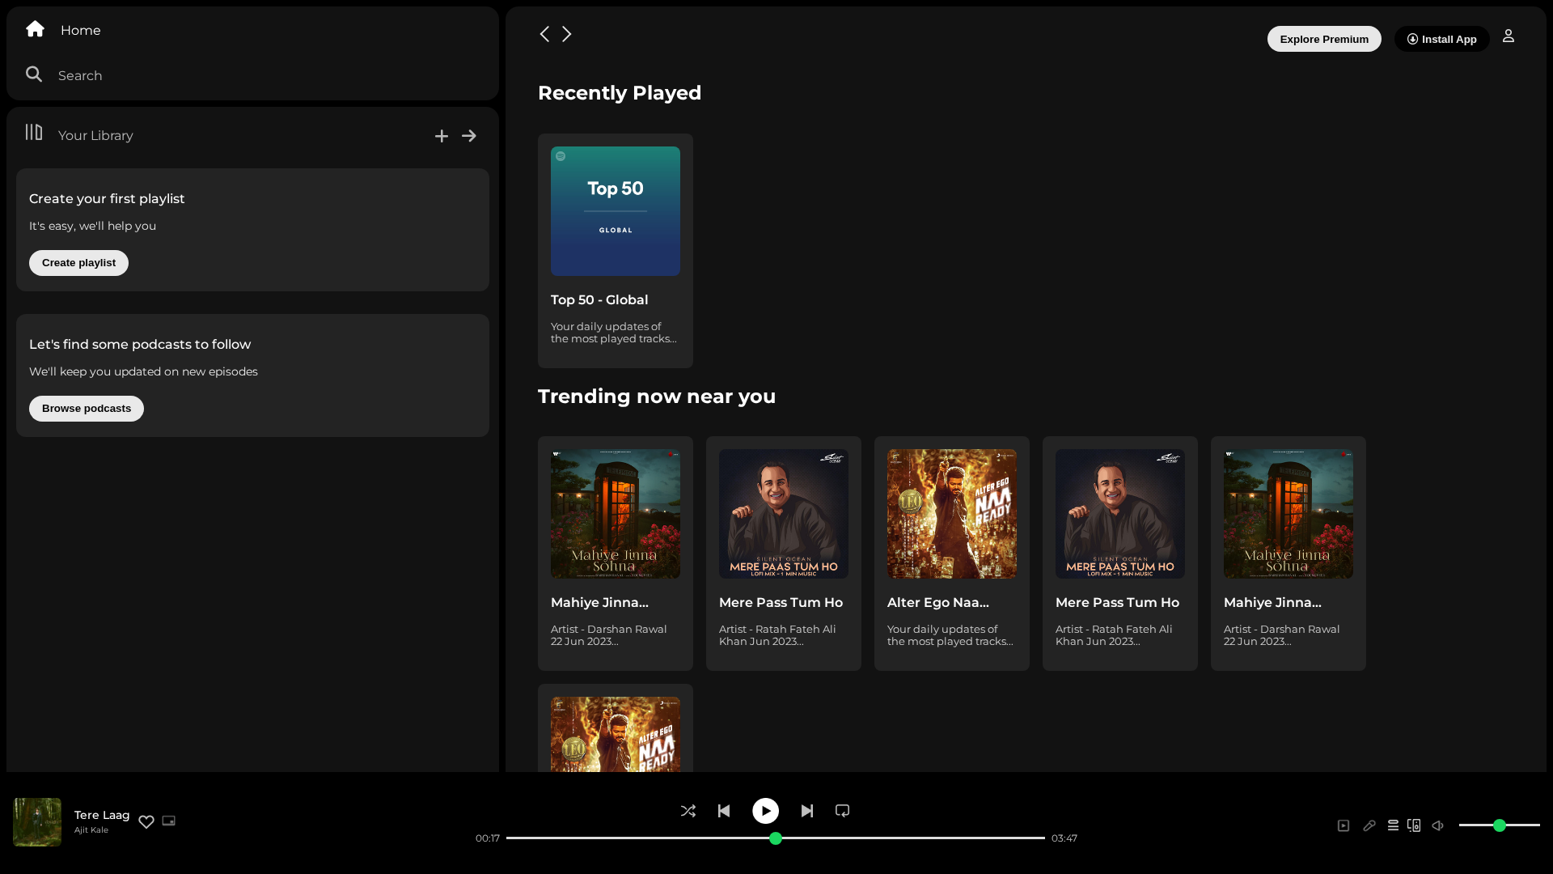
Task: Open Search from the sidebar
Action: (80, 75)
